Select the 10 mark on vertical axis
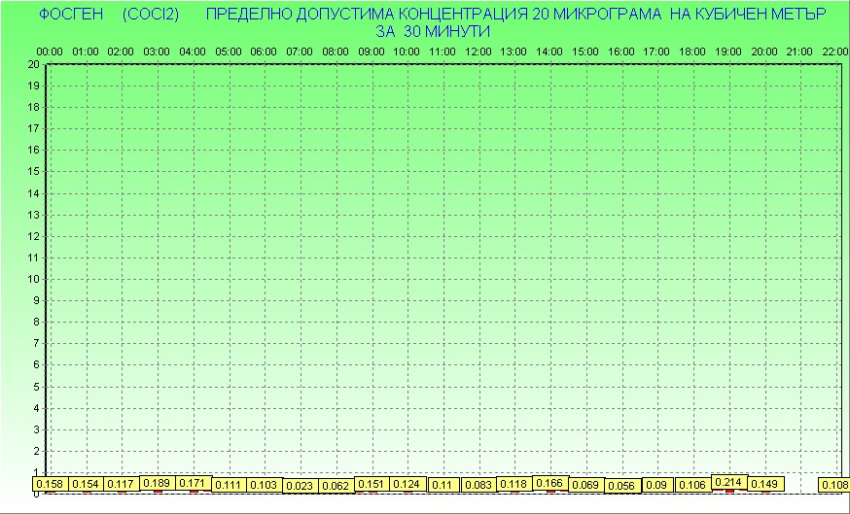Viewport: 850px width, 514px height. click(34, 279)
